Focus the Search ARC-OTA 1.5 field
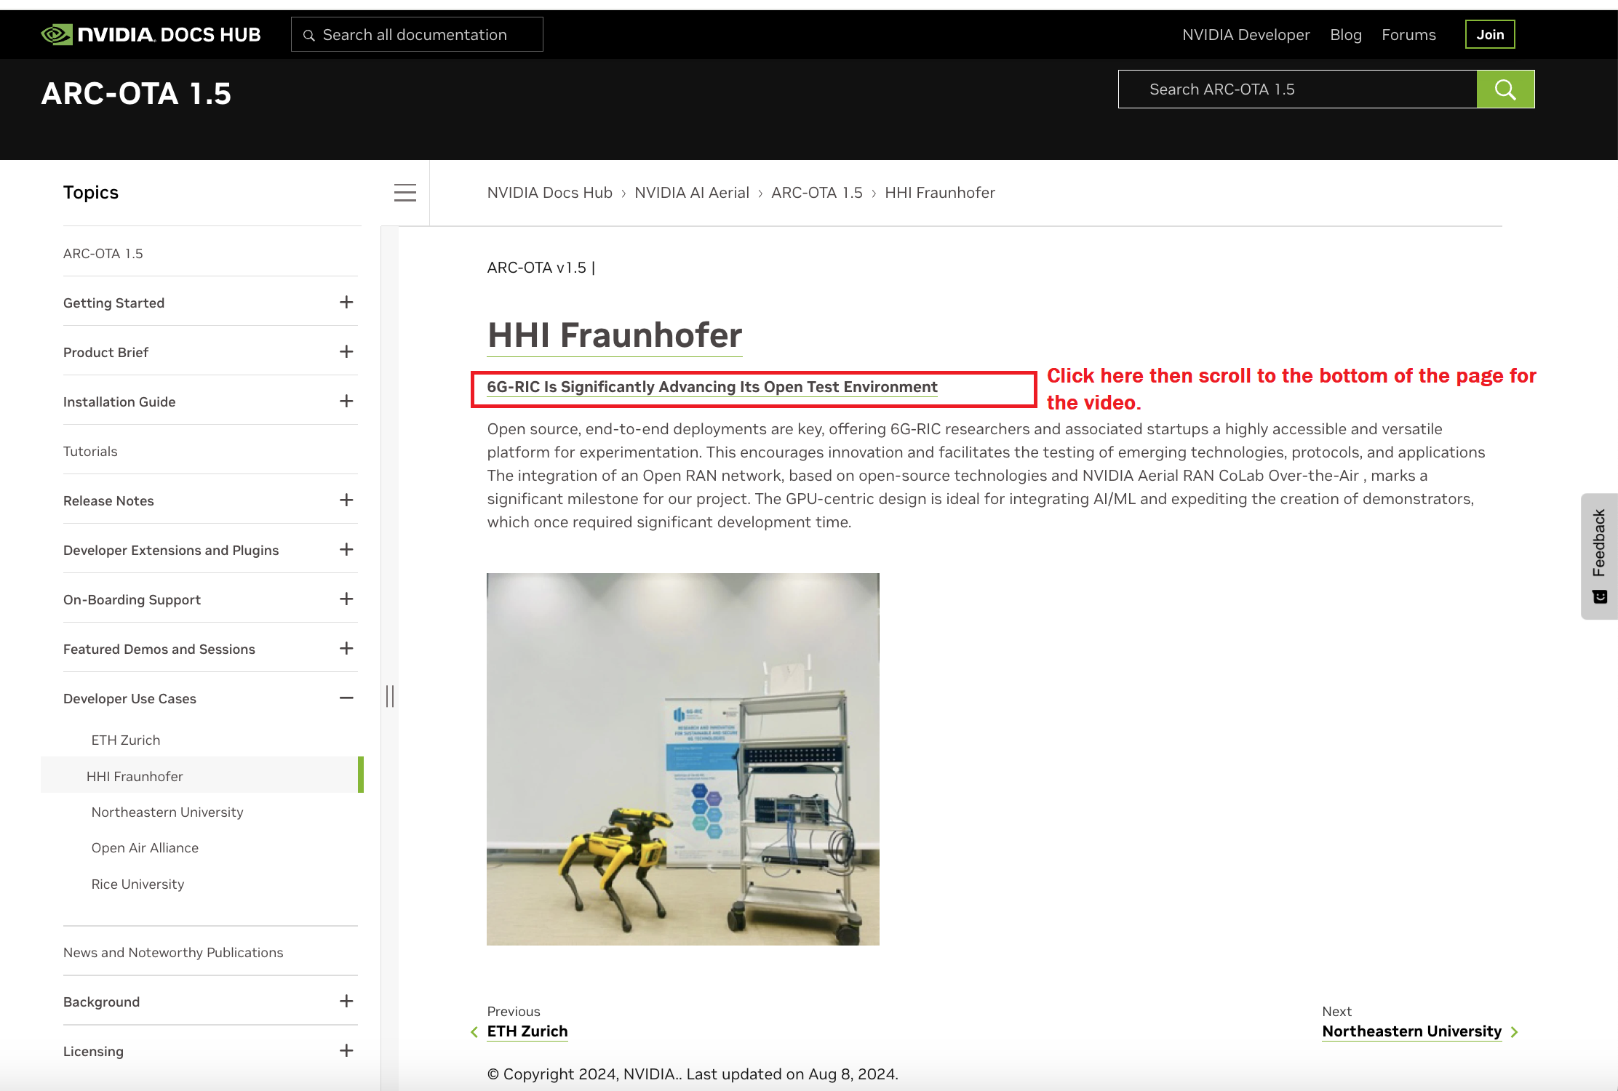1618x1091 pixels. pyautogui.click(x=1297, y=89)
